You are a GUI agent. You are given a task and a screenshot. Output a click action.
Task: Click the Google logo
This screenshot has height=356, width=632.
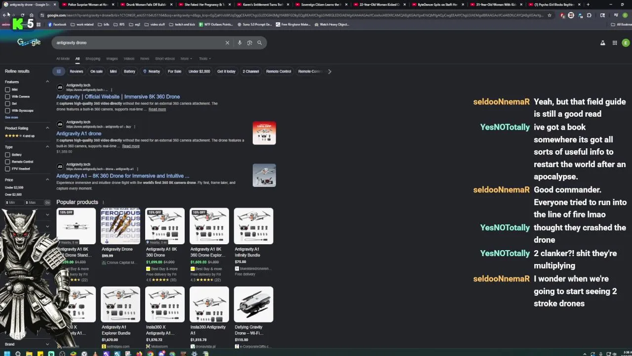click(x=29, y=42)
